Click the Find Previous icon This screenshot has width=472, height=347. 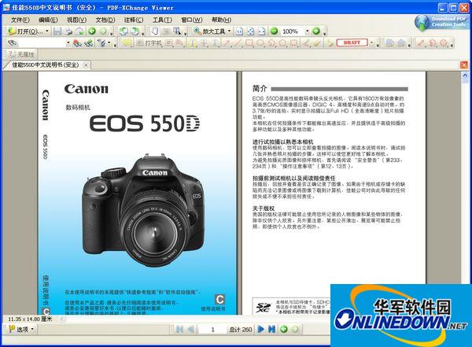(77, 43)
